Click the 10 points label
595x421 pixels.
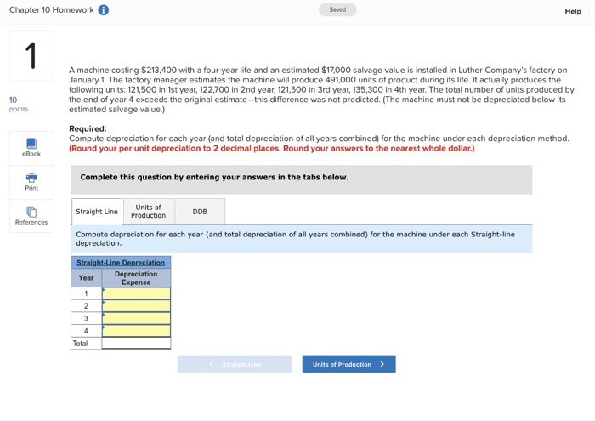click(x=18, y=104)
